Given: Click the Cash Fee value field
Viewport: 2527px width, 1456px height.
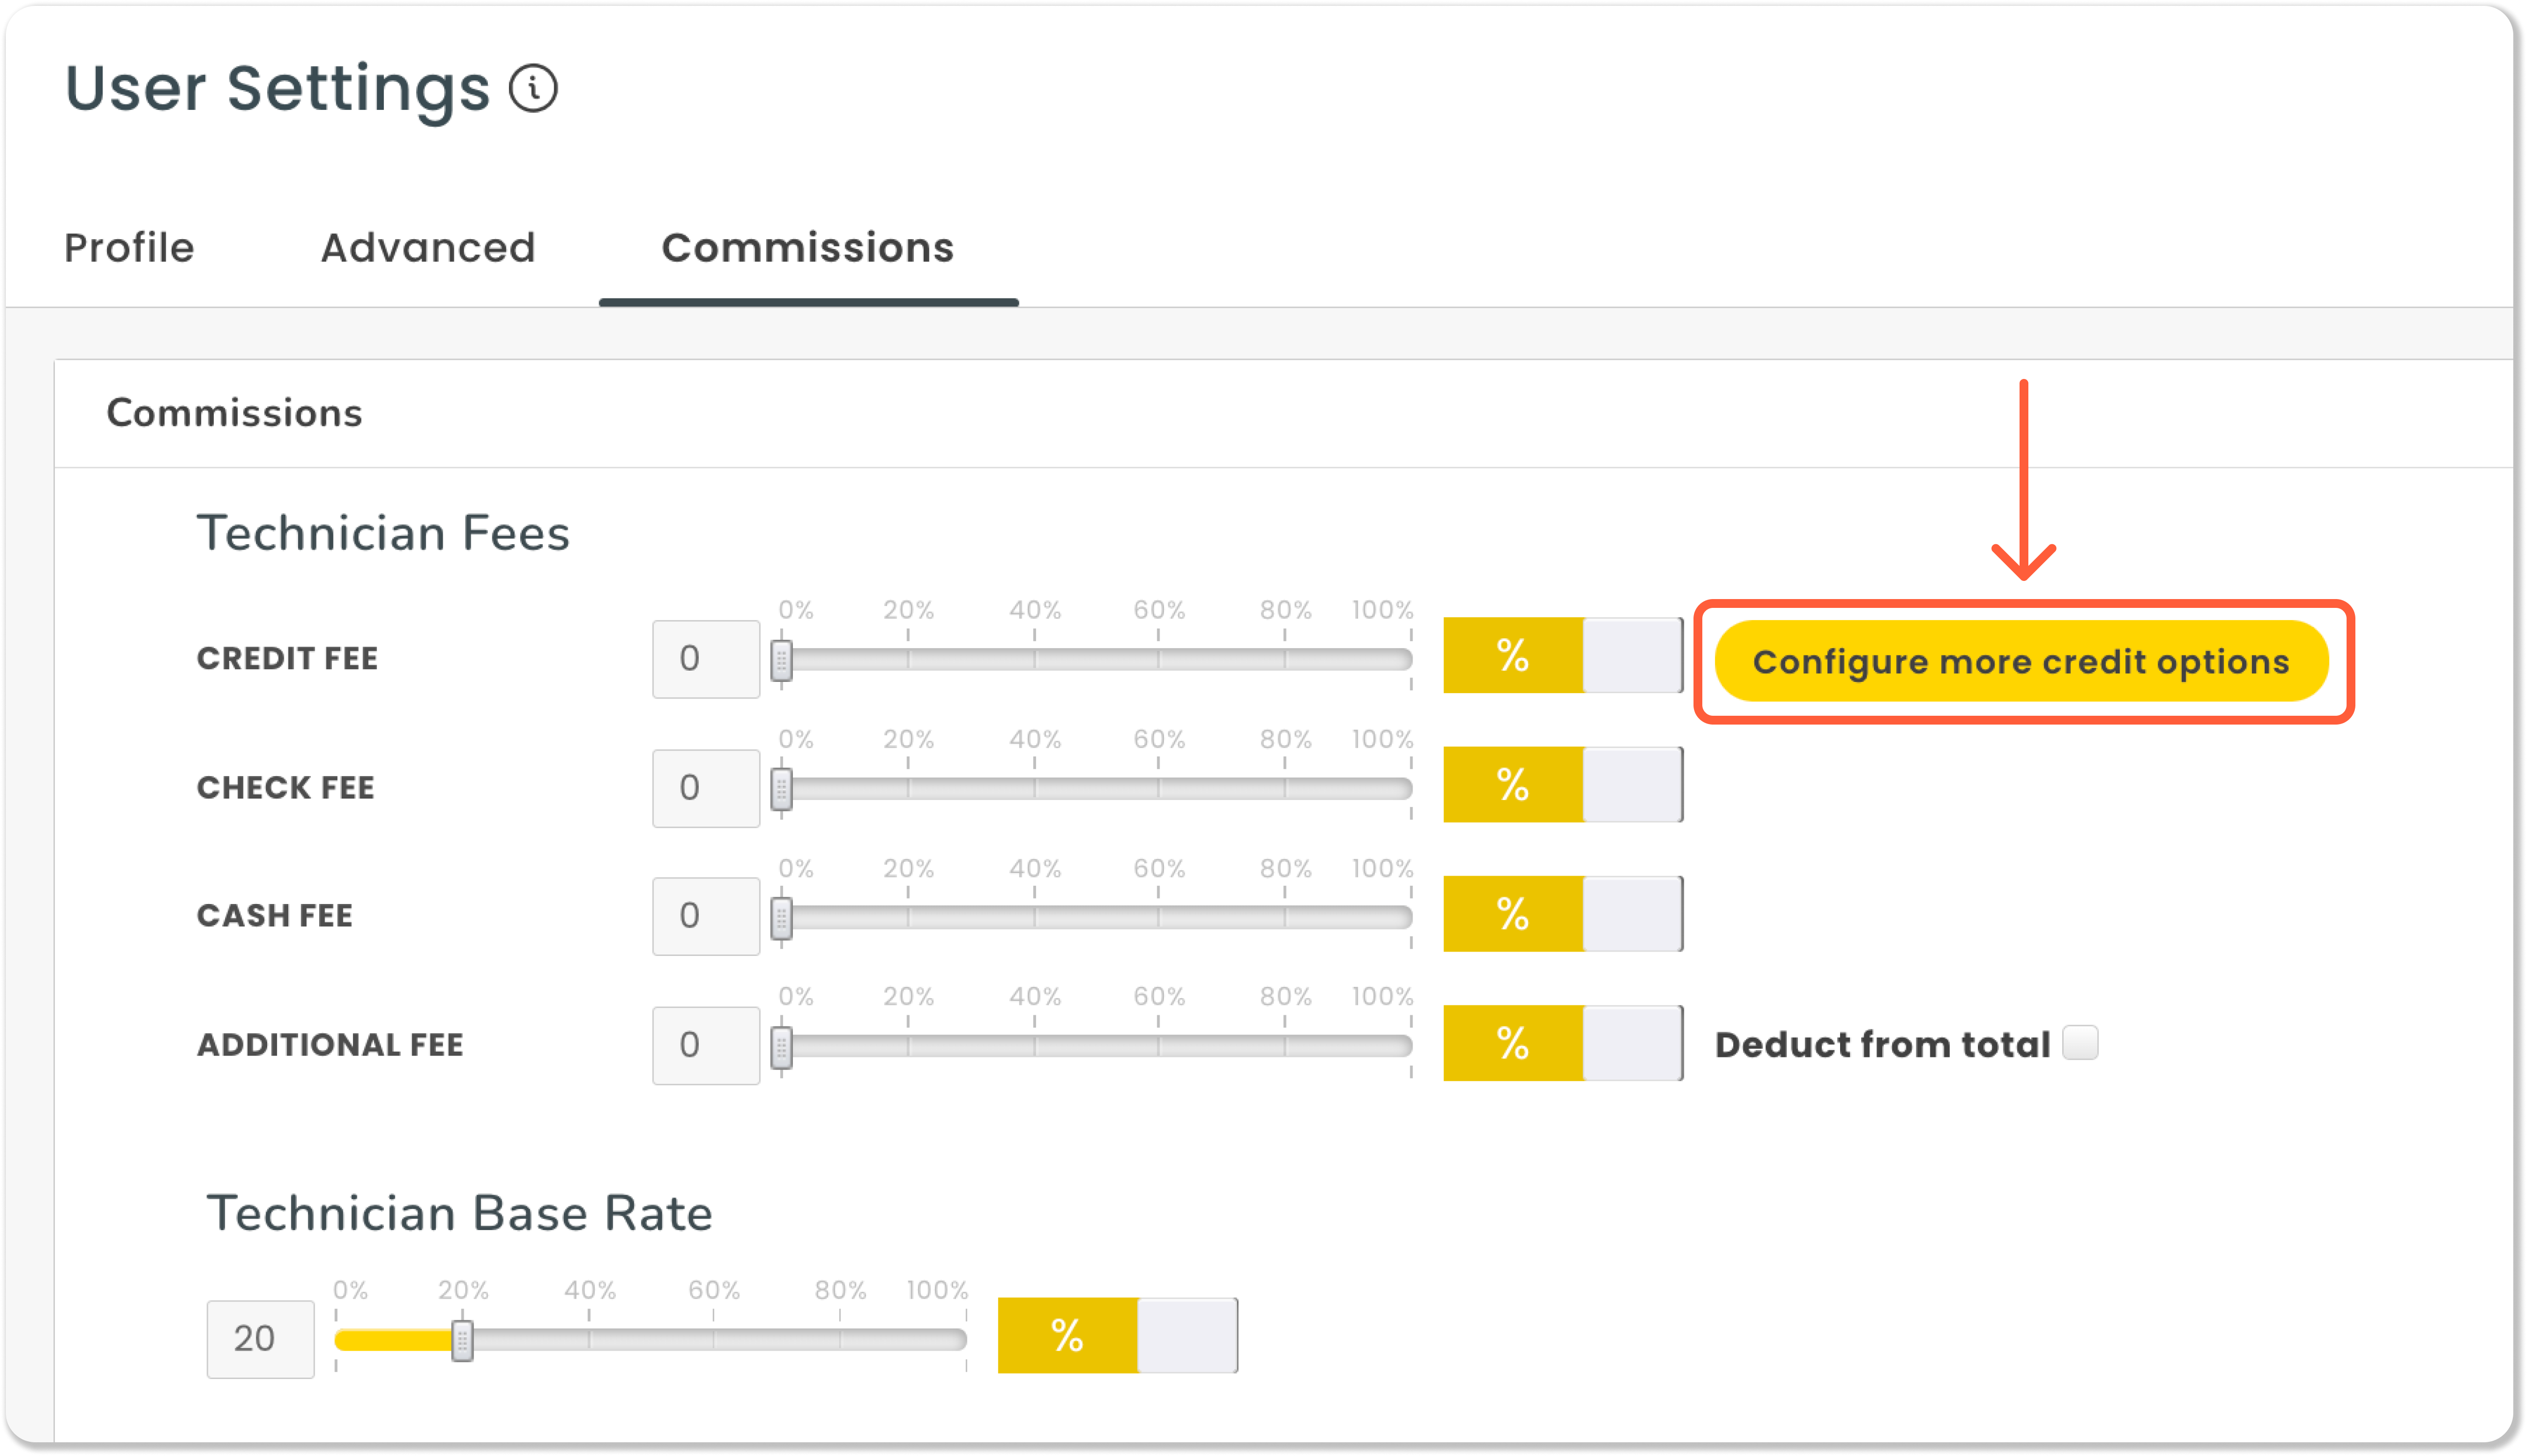Looking at the screenshot, I should [706, 916].
